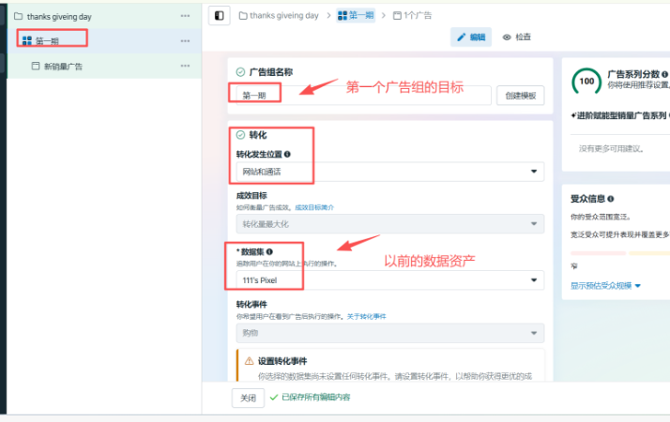Click 已保存所有编辑内容 status text
The image size is (670, 422).
[x=316, y=398]
